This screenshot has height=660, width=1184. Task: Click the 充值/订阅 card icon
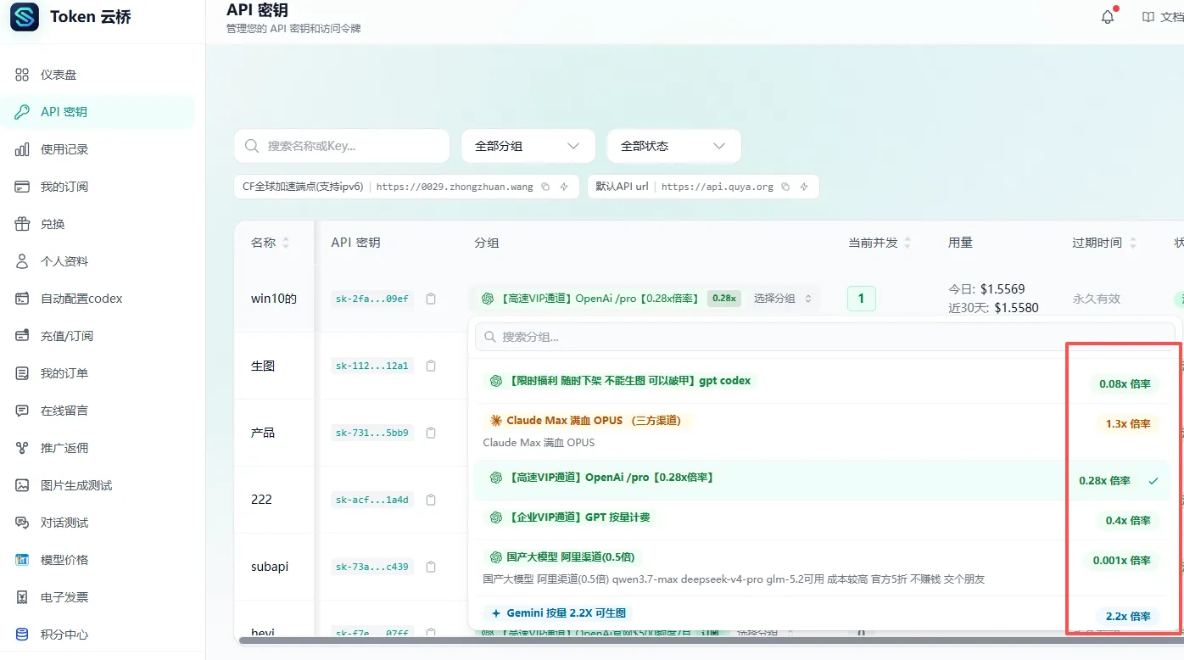point(23,336)
